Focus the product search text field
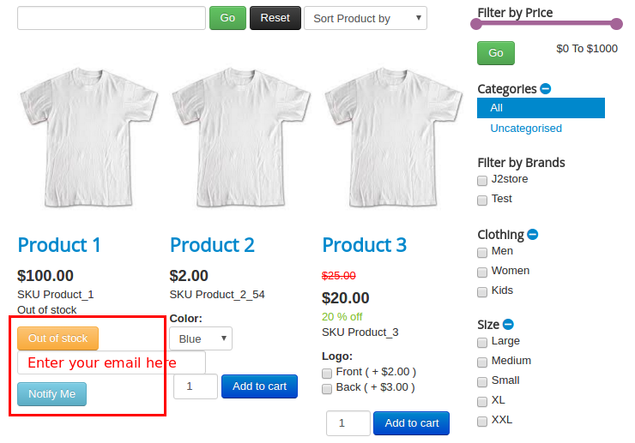 point(112,18)
